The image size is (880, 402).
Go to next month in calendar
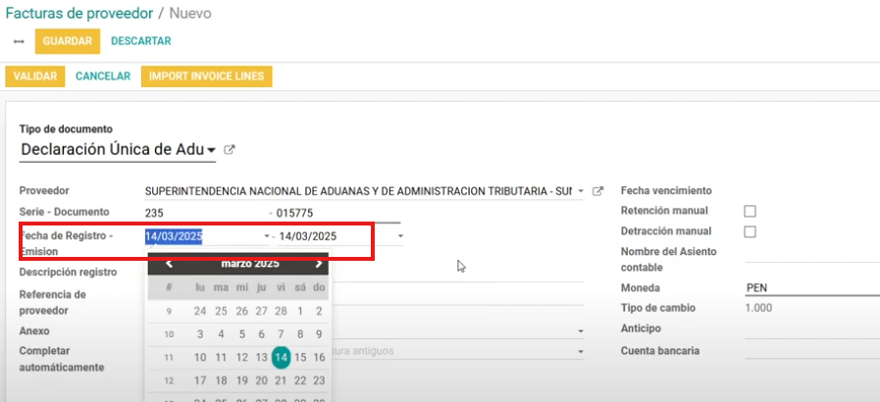click(x=318, y=264)
